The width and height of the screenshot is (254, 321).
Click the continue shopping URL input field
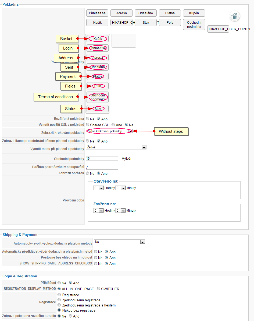coord(102,167)
